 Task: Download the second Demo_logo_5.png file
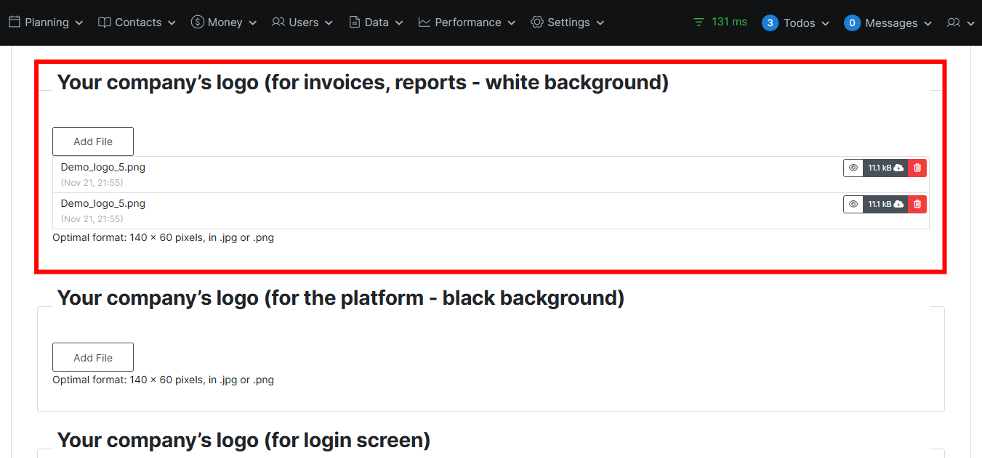click(x=885, y=204)
